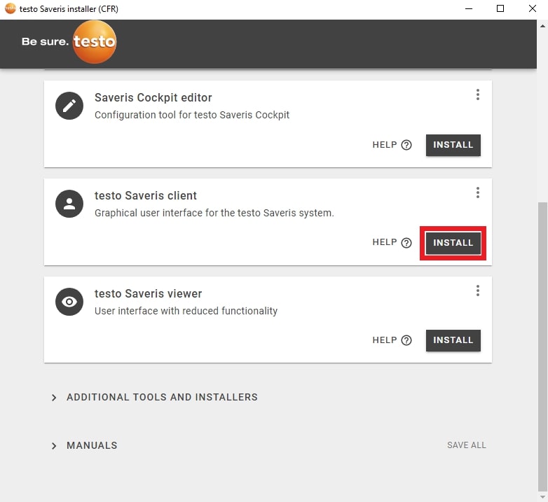This screenshot has width=548, height=502.
Task: Install the testo Saveris client
Action: point(453,243)
